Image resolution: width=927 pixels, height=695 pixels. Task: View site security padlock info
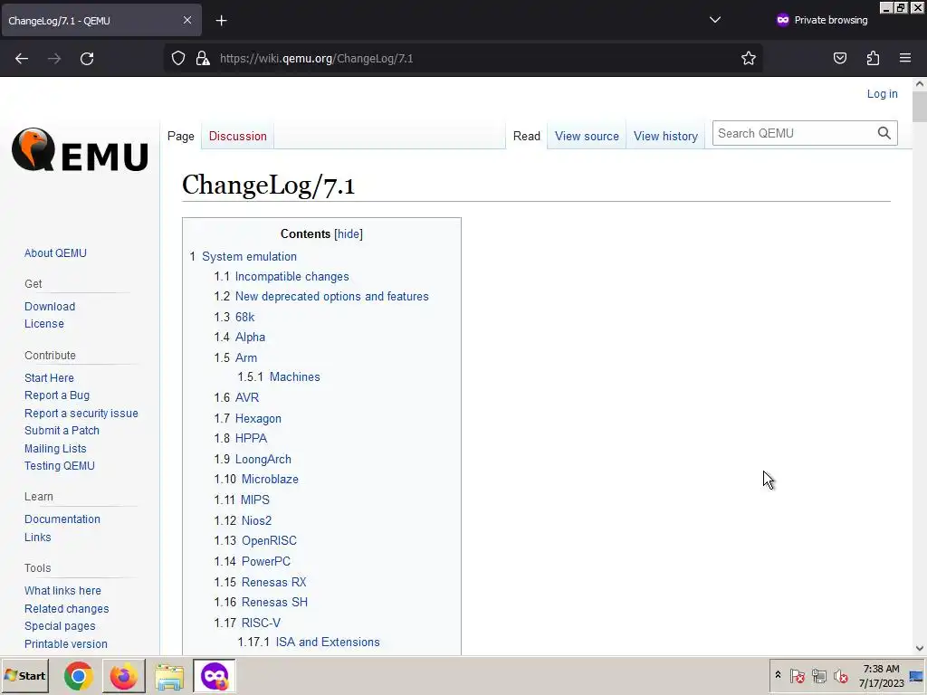point(203,58)
